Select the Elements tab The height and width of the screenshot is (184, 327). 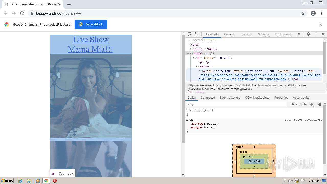tap(212, 34)
